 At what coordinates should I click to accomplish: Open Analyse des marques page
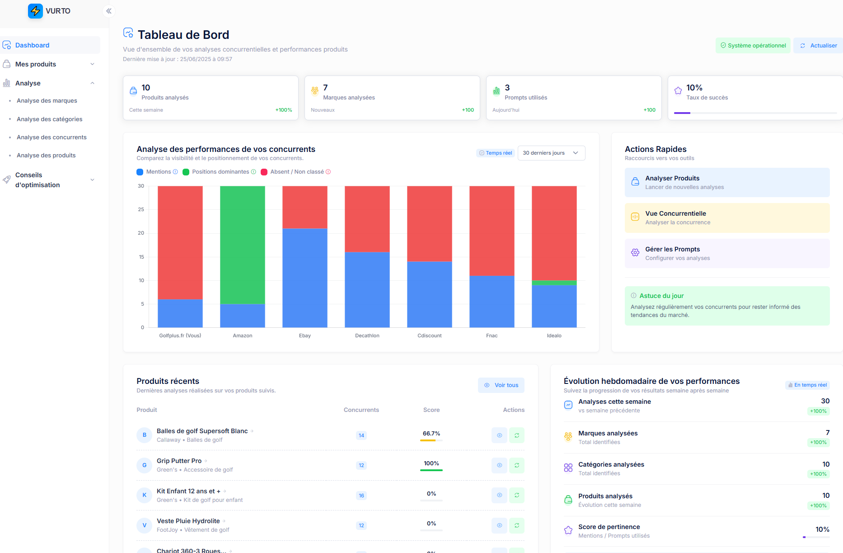click(x=47, y=101)
